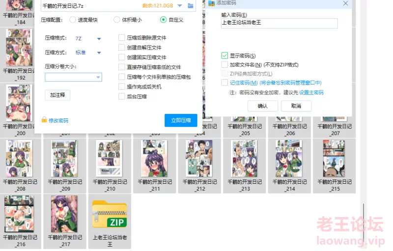
Task: Enable 直接存储压缩率低的文件 checkbox
Action: [x=121, y=67]
